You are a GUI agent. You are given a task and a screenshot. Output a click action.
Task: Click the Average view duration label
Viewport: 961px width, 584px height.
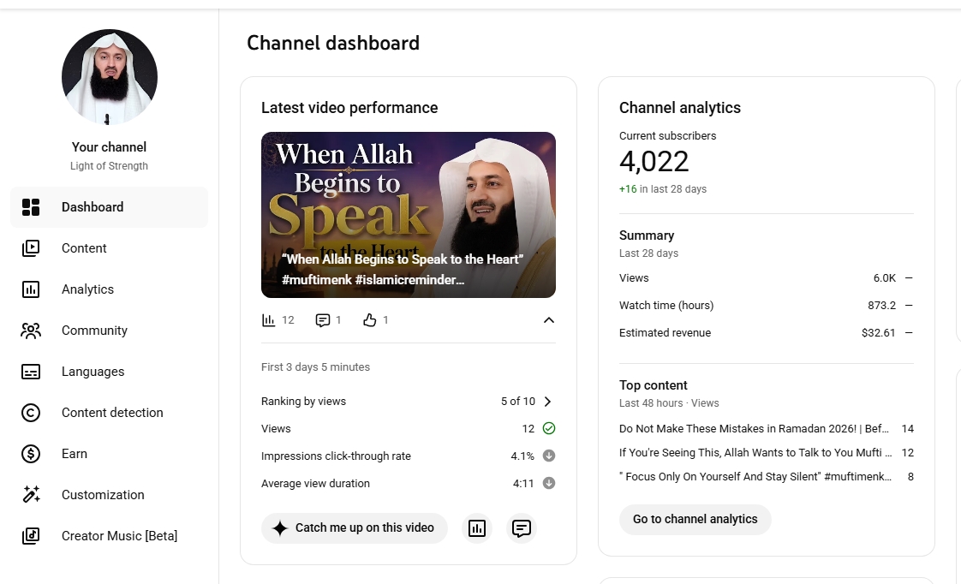[x=316, y=484]
